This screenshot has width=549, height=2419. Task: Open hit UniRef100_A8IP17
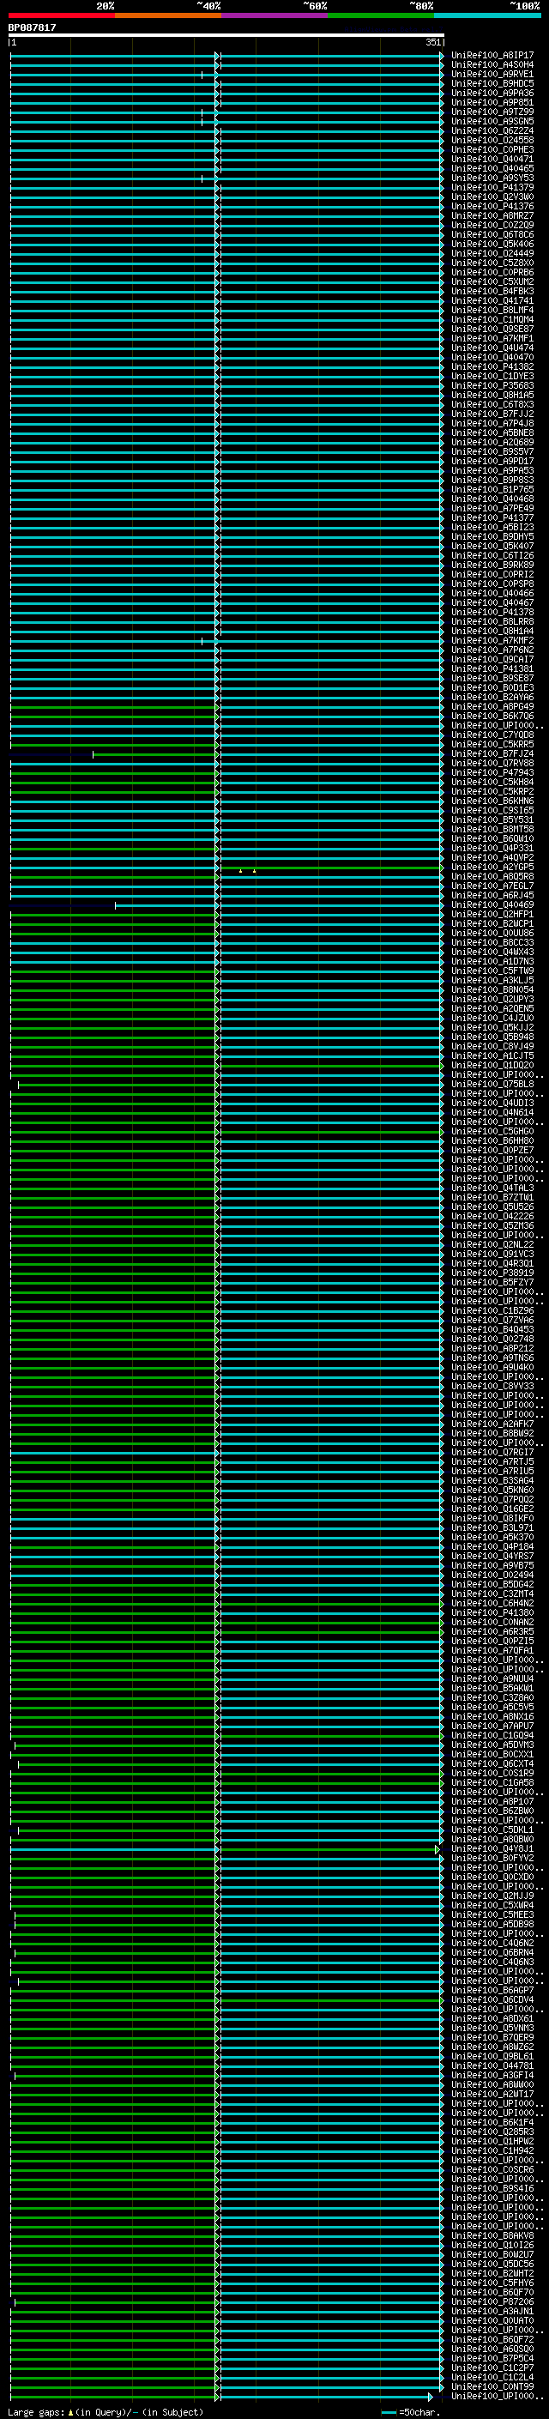(492, 56)
